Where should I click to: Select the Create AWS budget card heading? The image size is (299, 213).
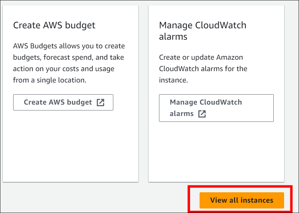(54, 25)
